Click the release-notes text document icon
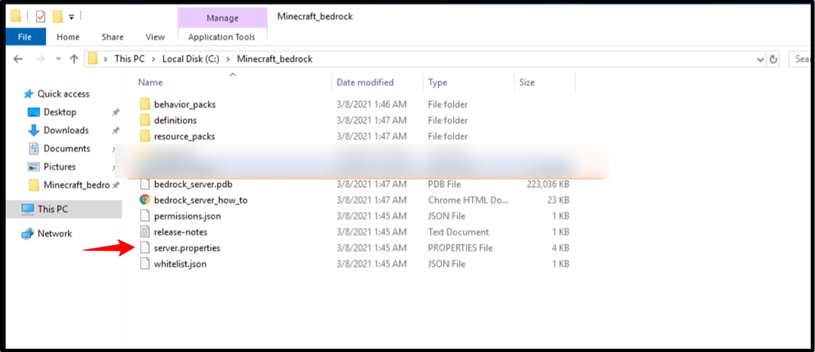 tap(145, 232)
